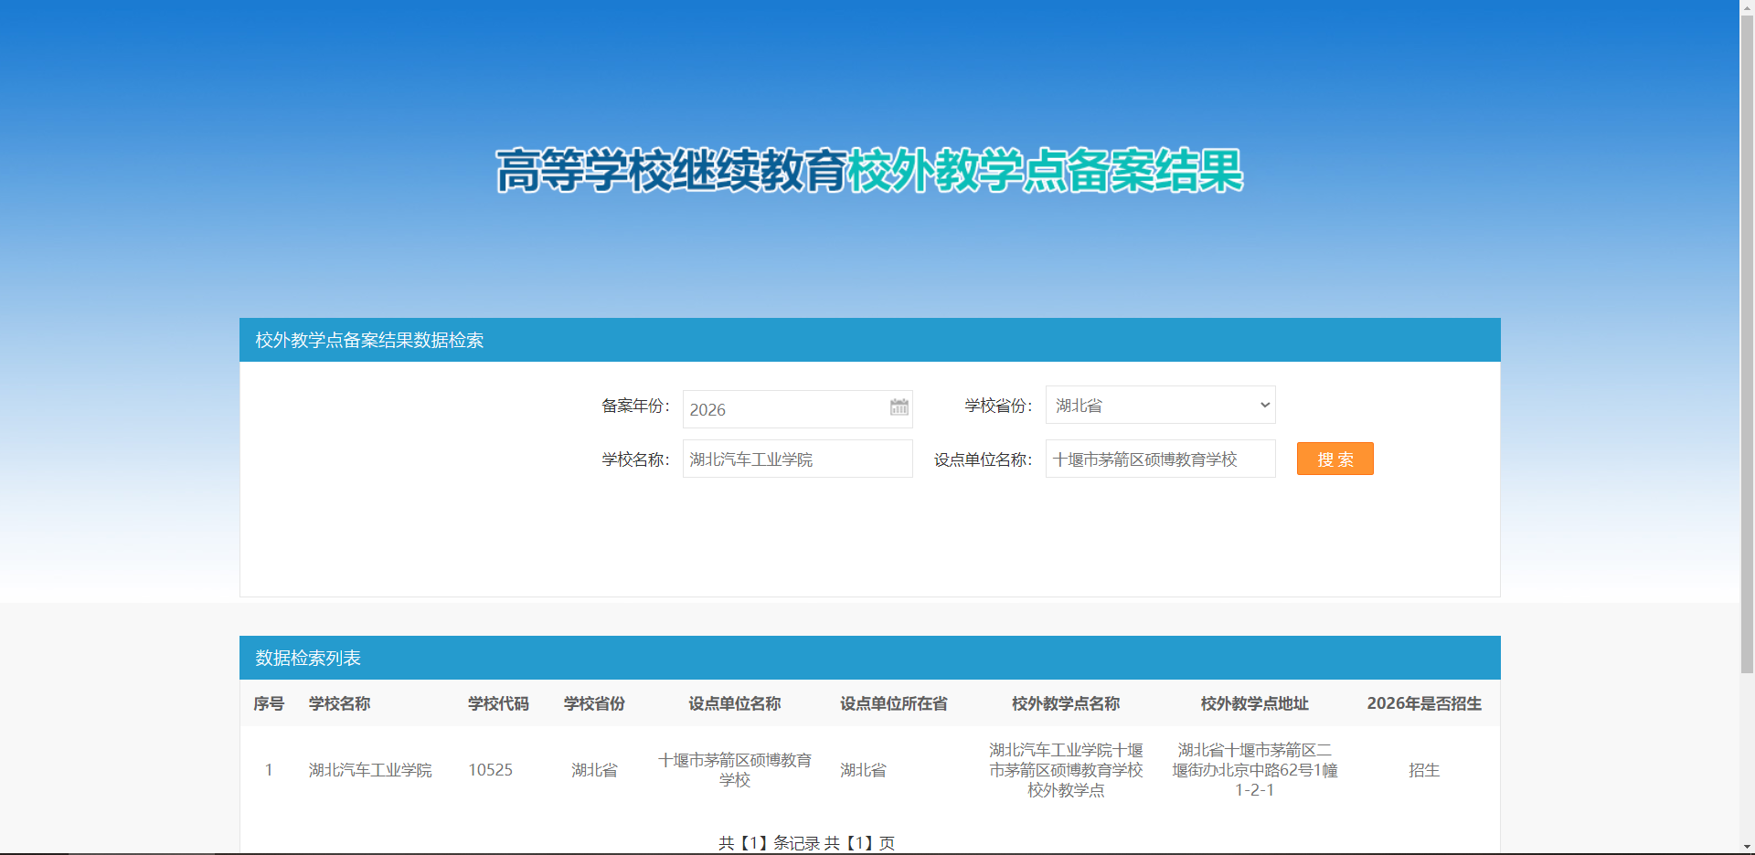This screenshot has height=855, width=1755.
Task: Open the calendar picker for 备案年份
Action: pos(899,407)
